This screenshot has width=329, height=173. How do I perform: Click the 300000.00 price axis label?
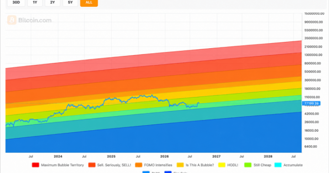click(x=313, y=80)
